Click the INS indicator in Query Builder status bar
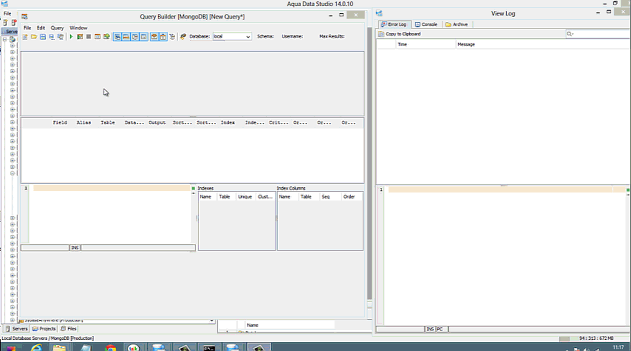The height and width of the screenshot is (351, 631). pos(75,247)
